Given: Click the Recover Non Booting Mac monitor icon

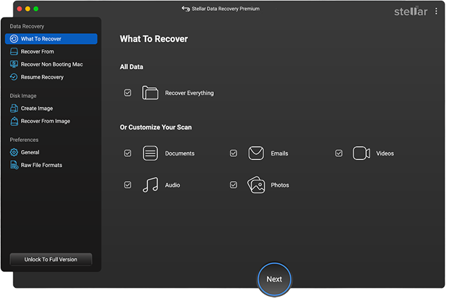Looking at the screenshot, I should (x=14, y=64).
